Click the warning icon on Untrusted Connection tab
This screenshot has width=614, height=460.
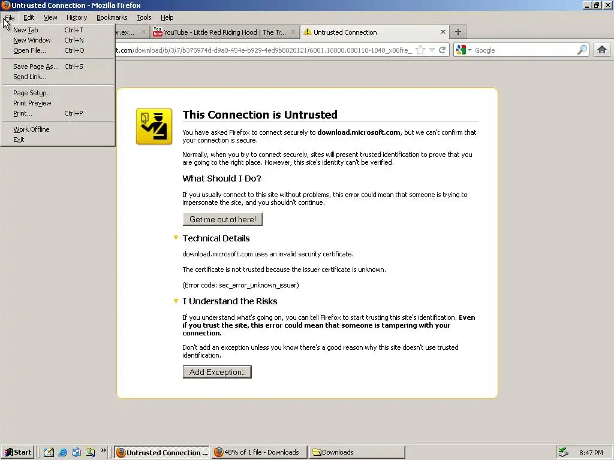tap(308, 32)
